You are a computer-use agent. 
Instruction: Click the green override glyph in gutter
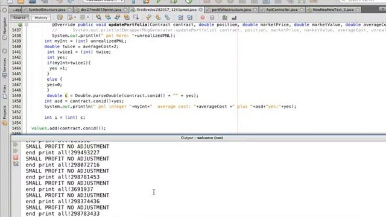pyautogui.click(x=20, y=25)
